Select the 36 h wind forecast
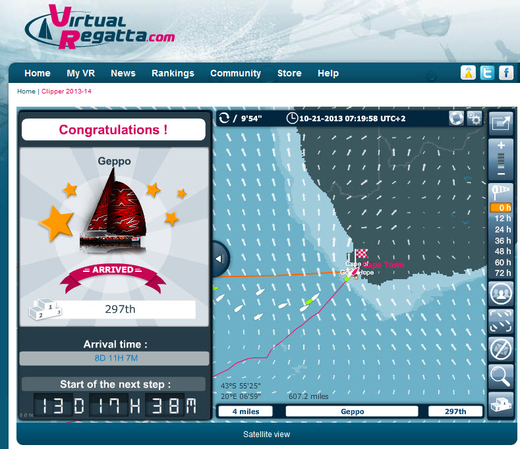Image resolution: width=520 pixels, height=449 pixels. pos(502,240)
